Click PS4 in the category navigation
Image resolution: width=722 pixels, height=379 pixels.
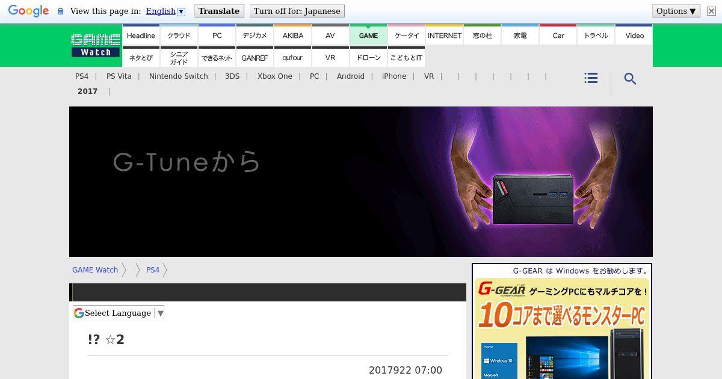(82, 76)
